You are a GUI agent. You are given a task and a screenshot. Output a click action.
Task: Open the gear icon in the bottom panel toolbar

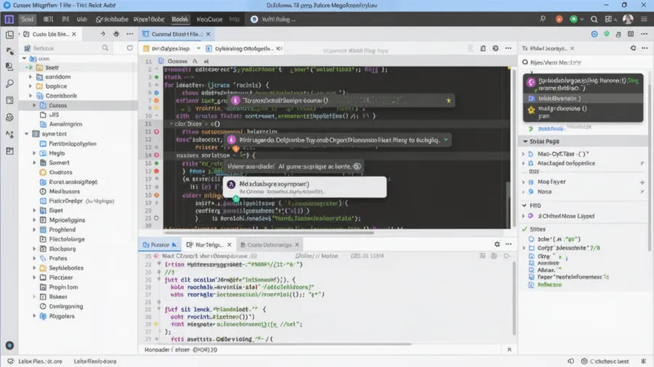pyautogui.click(x=497, y=244)
